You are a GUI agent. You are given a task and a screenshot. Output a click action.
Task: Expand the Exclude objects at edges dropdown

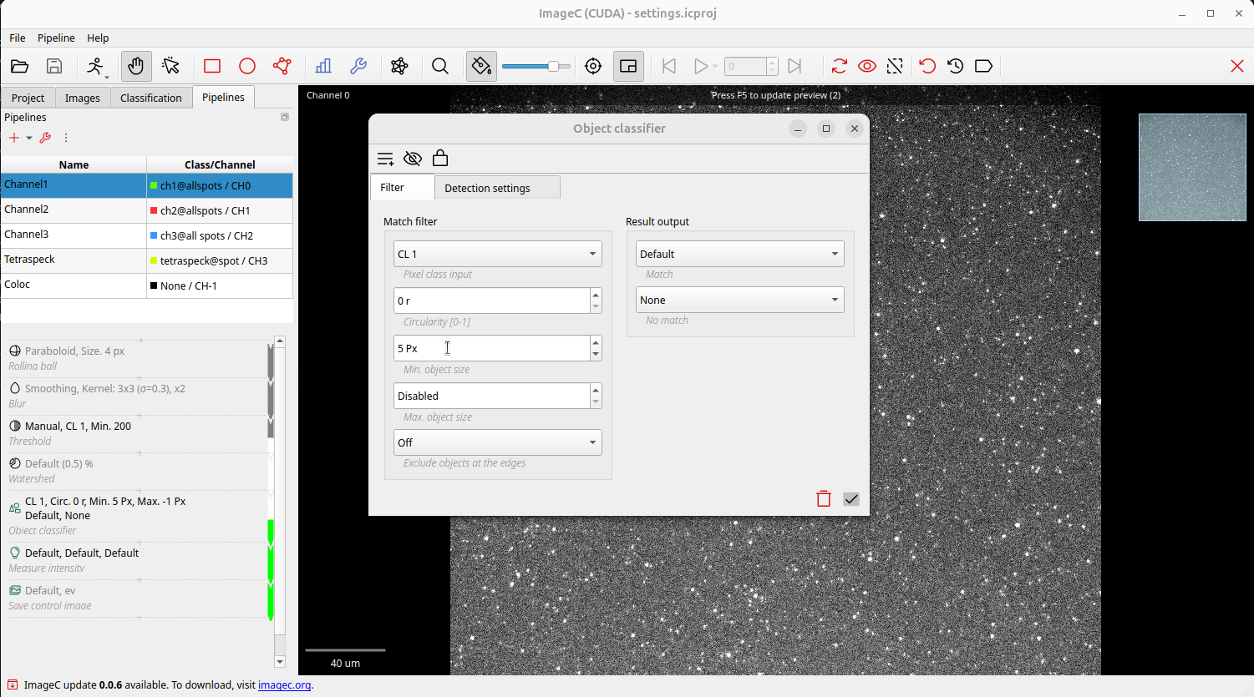[498, 442]
